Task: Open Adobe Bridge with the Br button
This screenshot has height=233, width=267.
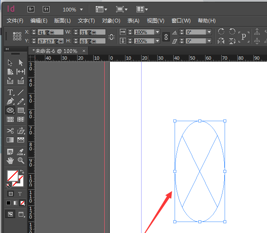Action: click(x=31, y=9)
